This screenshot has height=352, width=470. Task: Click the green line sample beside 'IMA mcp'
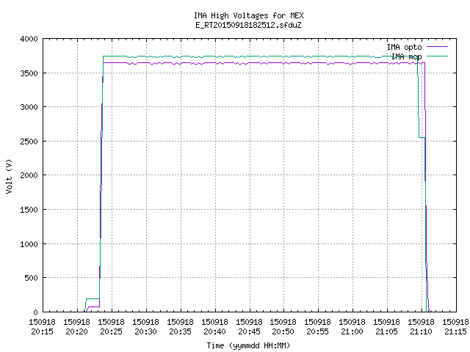pyautogui.click(x=438, y=56)
